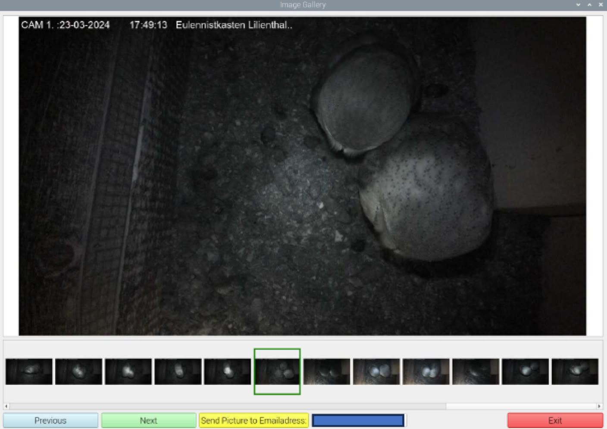Go to the Next image
The width and height of the screenshot is (607, 429).
click(x=149, y=420)
